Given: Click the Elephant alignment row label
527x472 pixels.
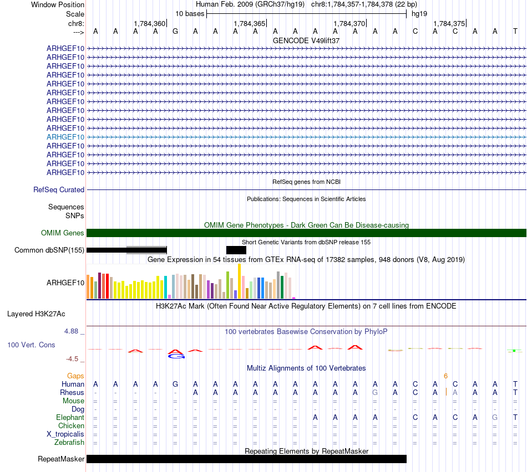Looking at the screenshot, I should point(70,417).
